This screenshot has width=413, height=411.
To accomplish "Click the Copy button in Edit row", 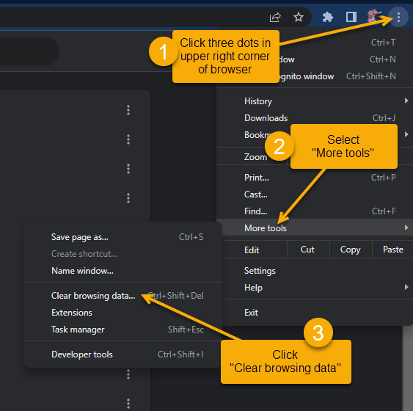I will (351, 250).
